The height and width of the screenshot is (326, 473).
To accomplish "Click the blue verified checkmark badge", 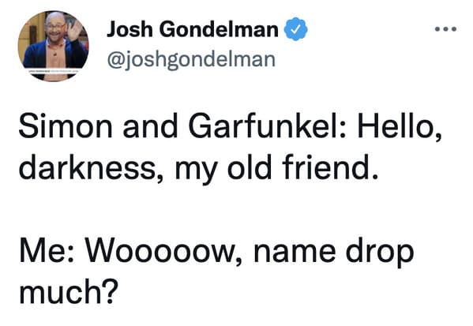I will (x=296, y=29).
